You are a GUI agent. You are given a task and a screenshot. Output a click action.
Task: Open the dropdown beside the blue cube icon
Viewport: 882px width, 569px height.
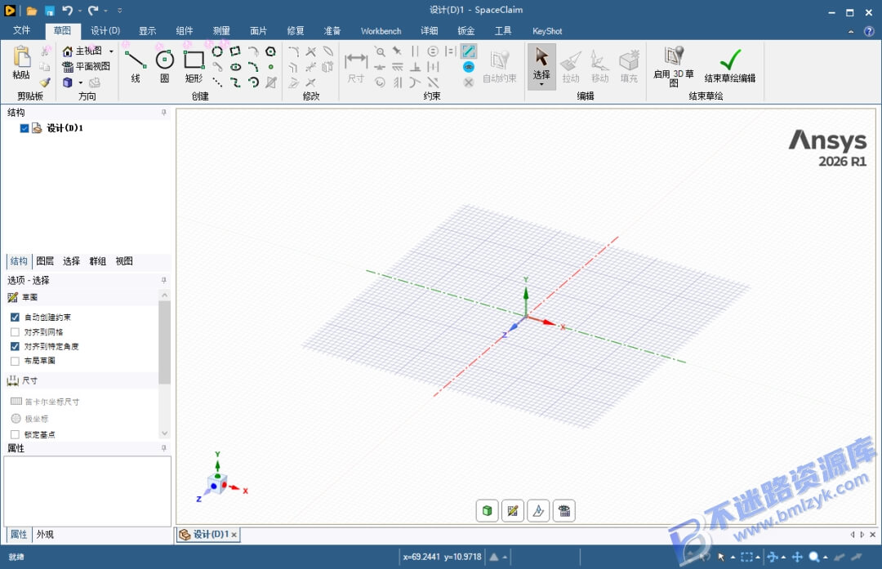(80, 82)
